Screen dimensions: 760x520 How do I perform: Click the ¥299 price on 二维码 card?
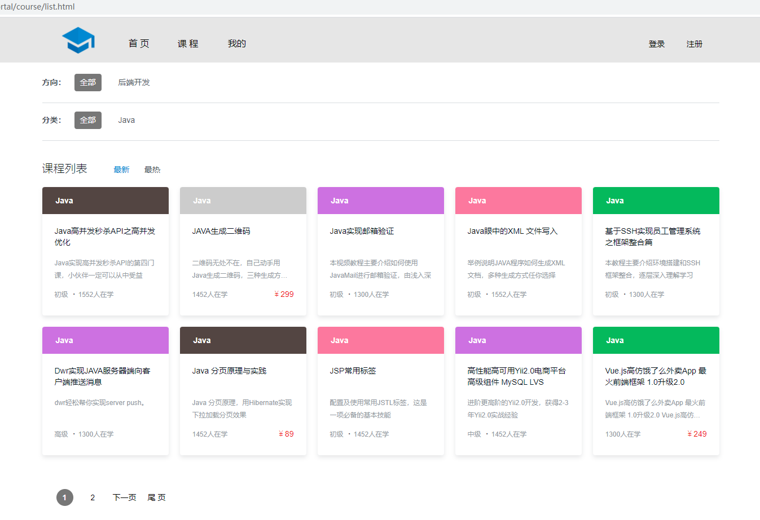point(284,294)
